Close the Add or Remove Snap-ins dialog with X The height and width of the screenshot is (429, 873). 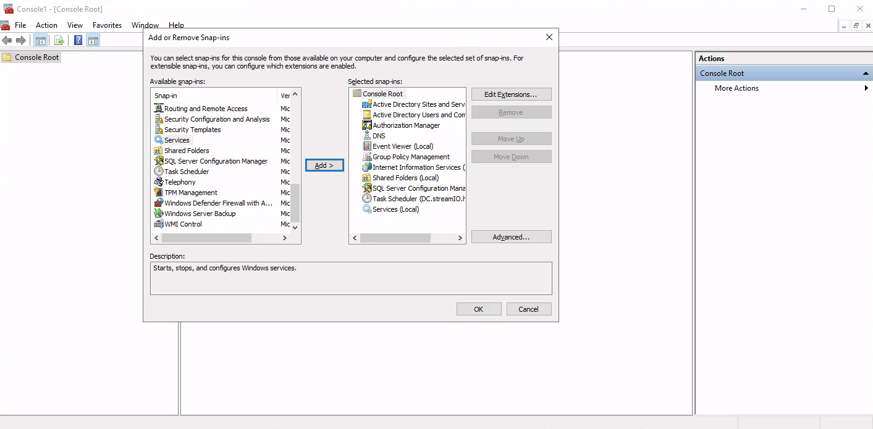549,38
